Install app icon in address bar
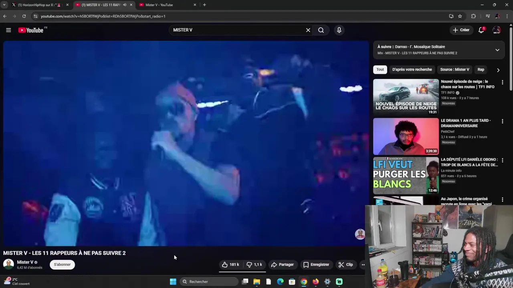The width and height of the screenshot is (513, 288). [x=451, y=16]
